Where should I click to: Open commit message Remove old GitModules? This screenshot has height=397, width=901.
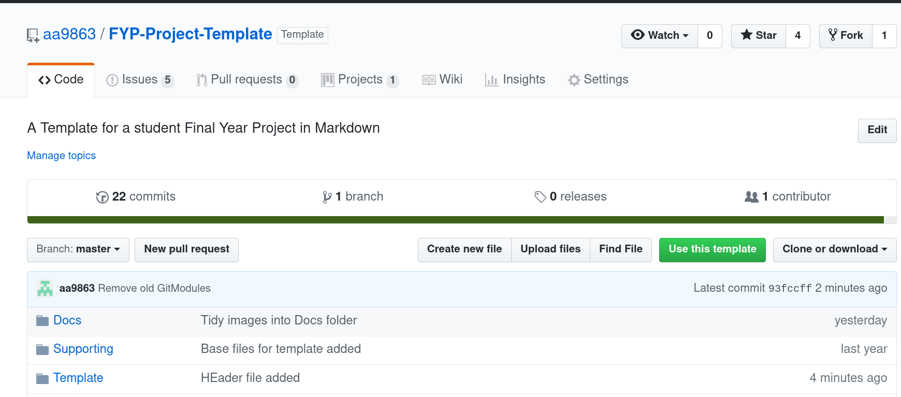pos(154,289)
